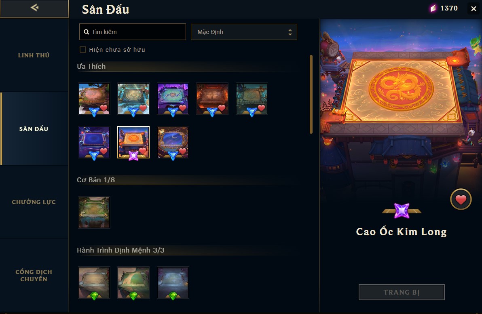This screenshot has width=482, height=314.
Task: Click the arena list scrollbar
Action: [311, 94]
